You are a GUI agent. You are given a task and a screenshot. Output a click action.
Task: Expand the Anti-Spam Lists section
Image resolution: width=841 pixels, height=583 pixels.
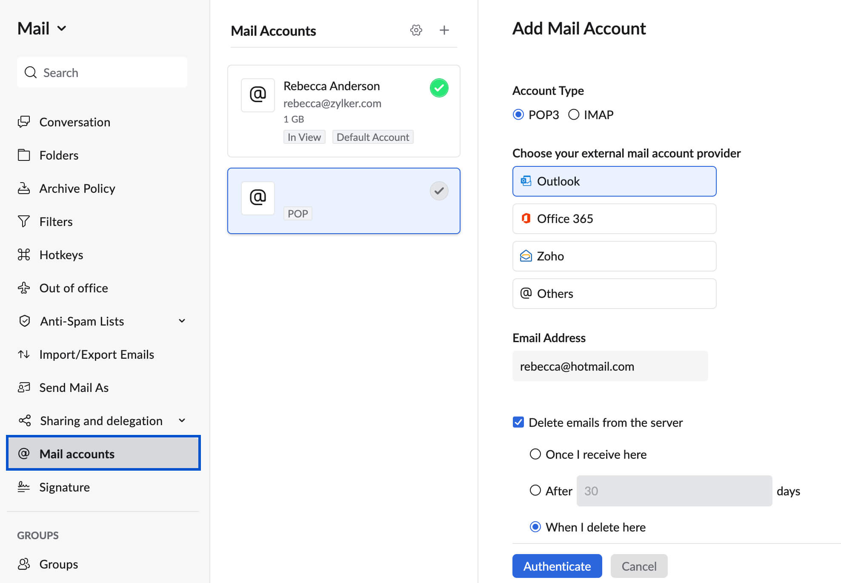(182, 321)
